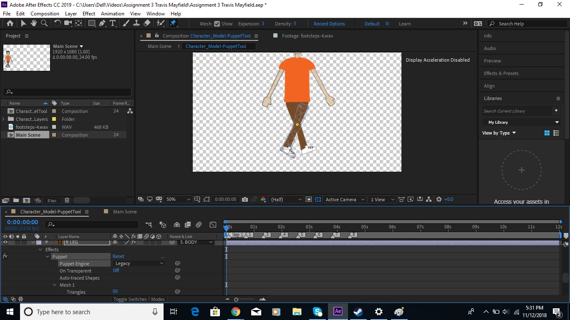Open the Effects & Presets panel
The width and height of the screenshot is (570, 320).
click(501, 73)
